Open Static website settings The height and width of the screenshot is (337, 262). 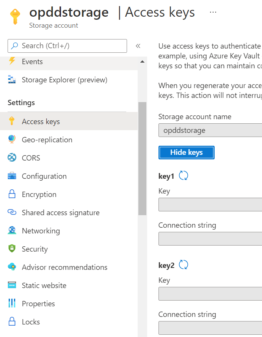[x=69, y=285]
